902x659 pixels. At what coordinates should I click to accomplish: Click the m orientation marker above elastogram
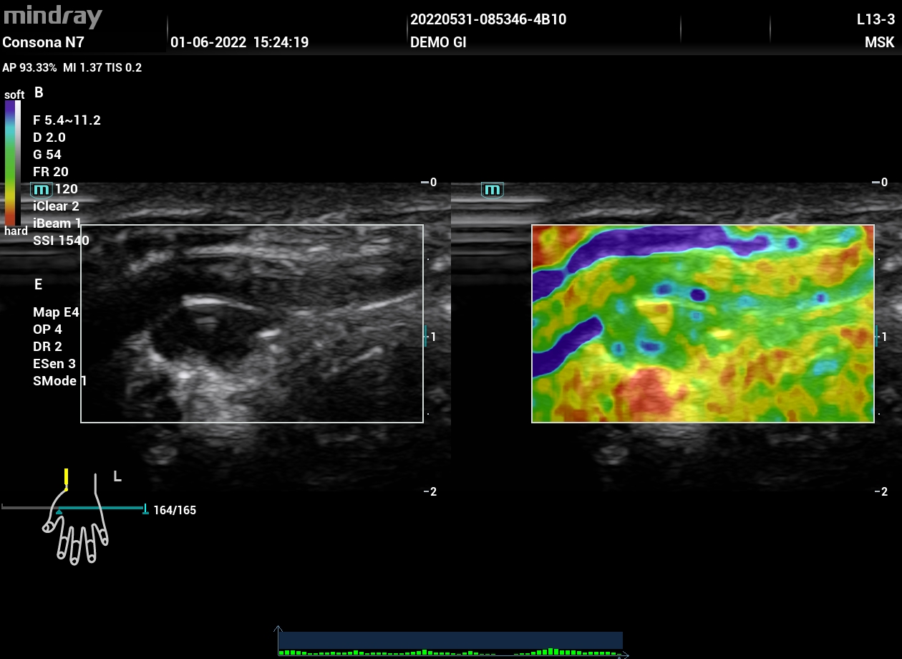point(493,189)
